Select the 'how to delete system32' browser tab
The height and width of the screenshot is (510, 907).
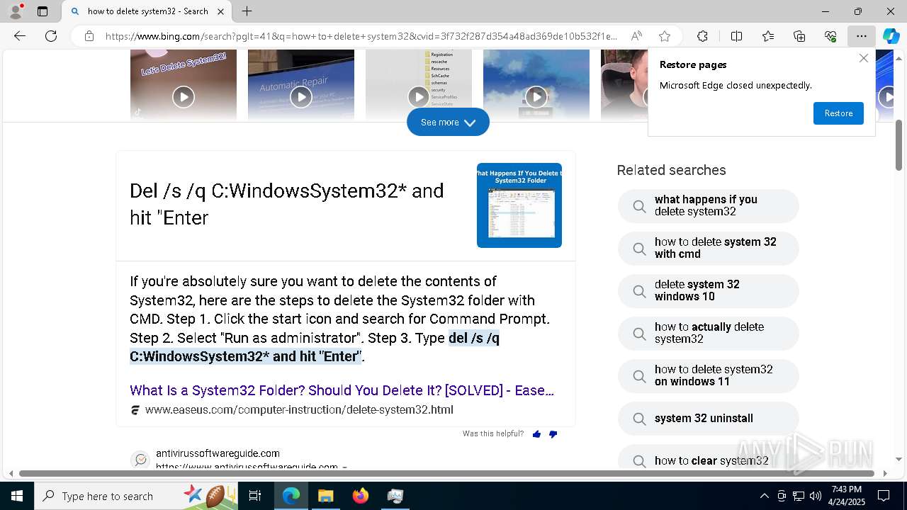[147, 11]
